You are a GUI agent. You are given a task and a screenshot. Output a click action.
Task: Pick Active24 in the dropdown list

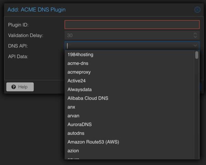click(x=77, y=81)
